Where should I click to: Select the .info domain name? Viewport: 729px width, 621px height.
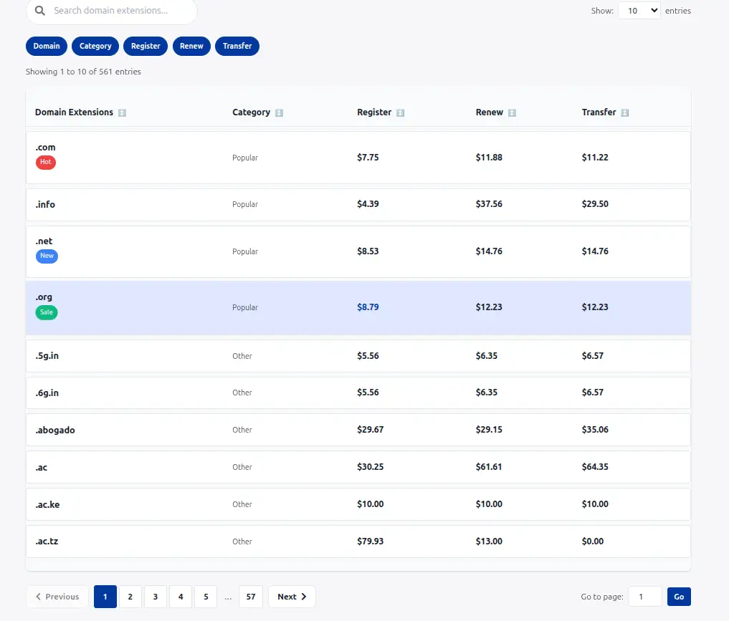coord(45,204)
